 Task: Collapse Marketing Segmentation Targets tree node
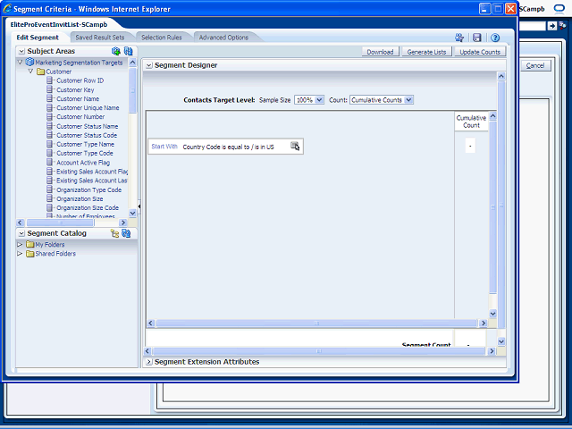pyautogui.click(x=20, y=63)
